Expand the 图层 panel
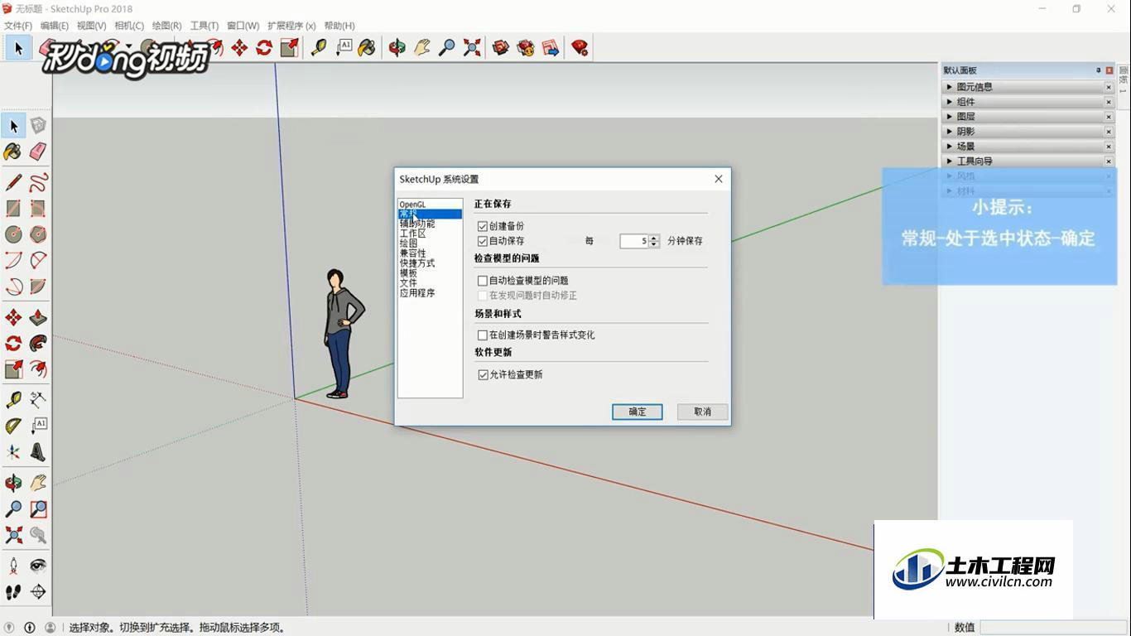Image resolution: width=1131 pixels, height=636 pixels. pyautogui.click(x=1029, y=117)
